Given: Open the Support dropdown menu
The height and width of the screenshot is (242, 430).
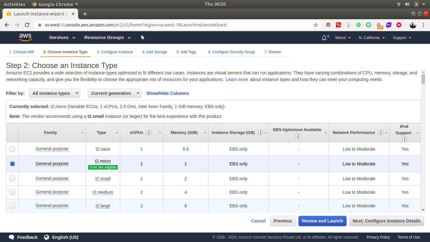Looking at the screenshot, I should 402,38.
